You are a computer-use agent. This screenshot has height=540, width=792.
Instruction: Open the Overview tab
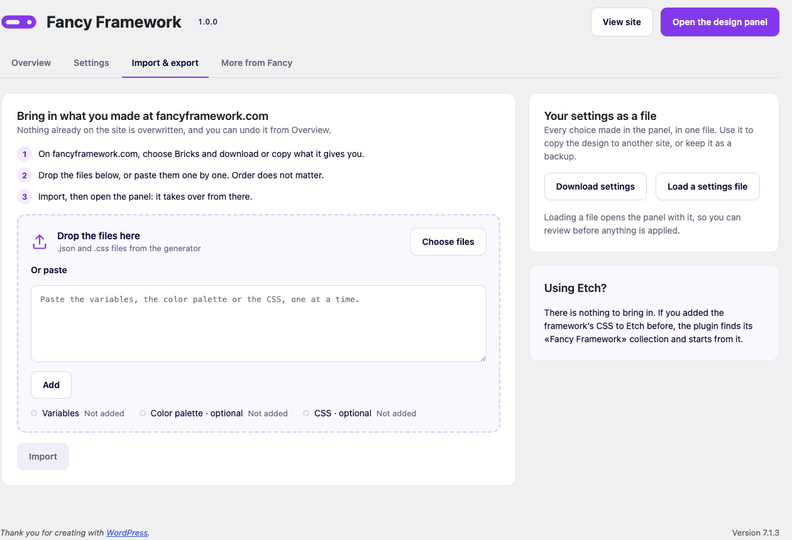click(x=31, y=63)
